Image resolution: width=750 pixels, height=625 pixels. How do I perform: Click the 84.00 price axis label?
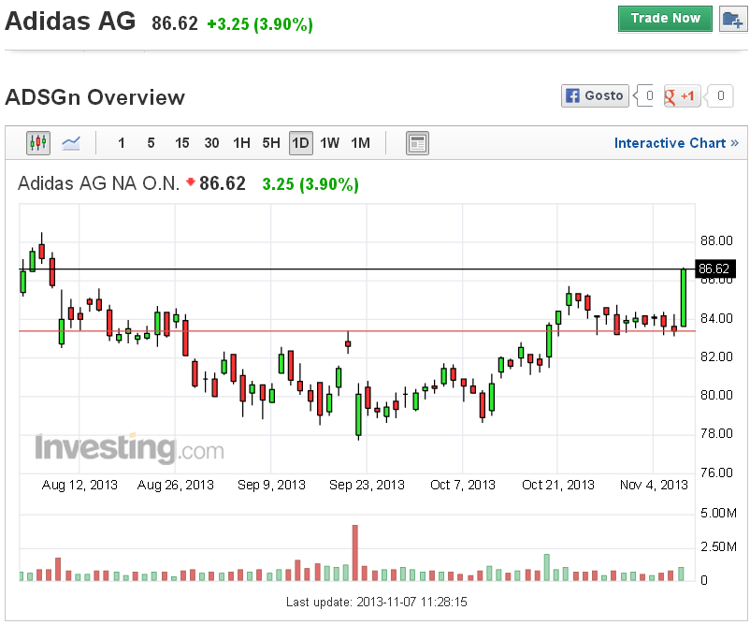click(x=716, y=318)
